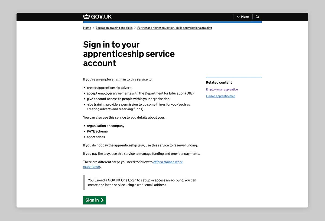Expand the Menu dropdown chevron

click(238, 17)
